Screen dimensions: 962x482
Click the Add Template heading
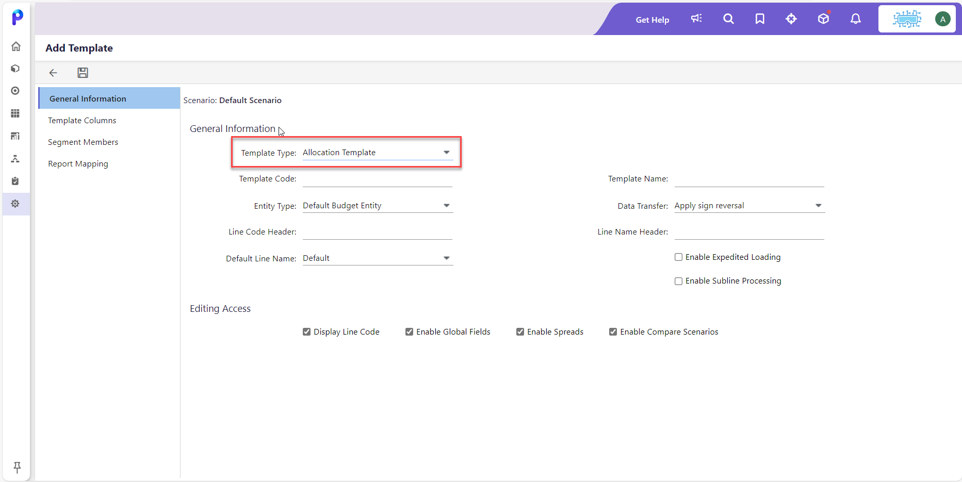79,48
